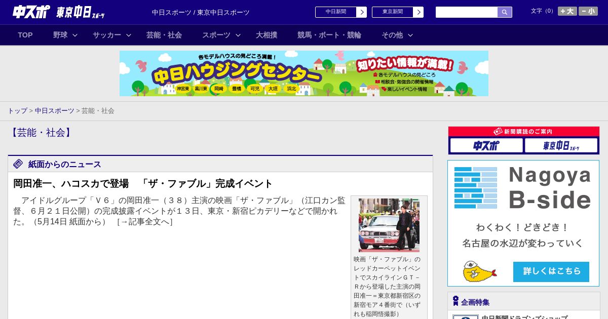Click the 中スポ subscription button
The width and height of the screenshot is (608, 319).
click(486, 146)
